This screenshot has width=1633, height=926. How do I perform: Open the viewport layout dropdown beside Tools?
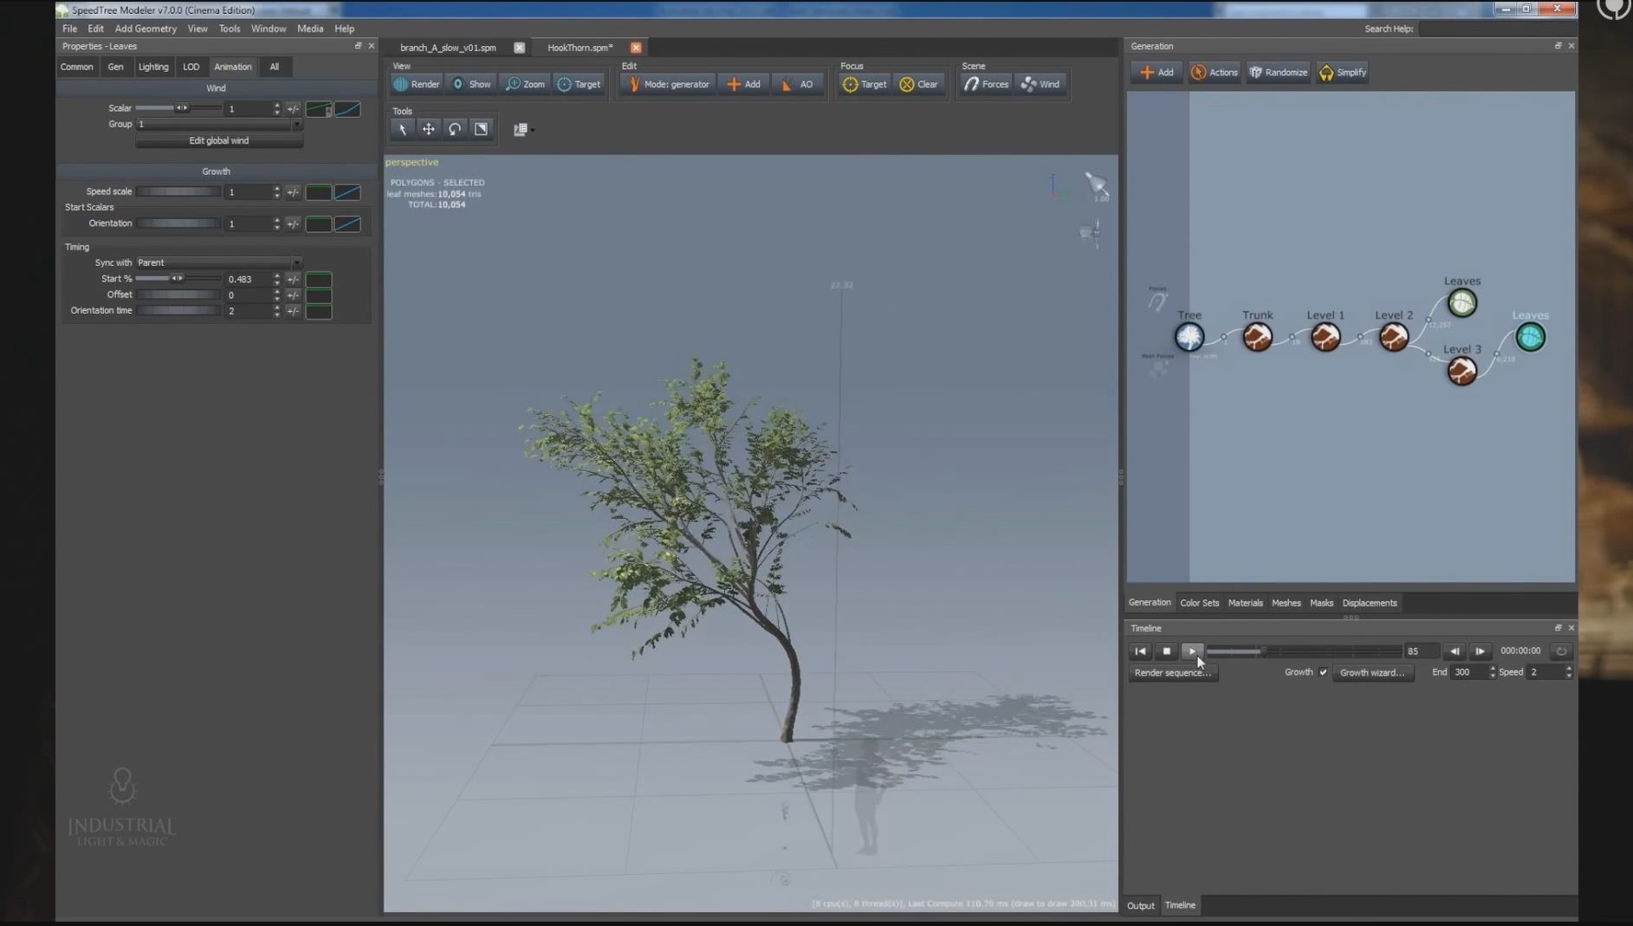pyautogui.click(x=522, y=129)
